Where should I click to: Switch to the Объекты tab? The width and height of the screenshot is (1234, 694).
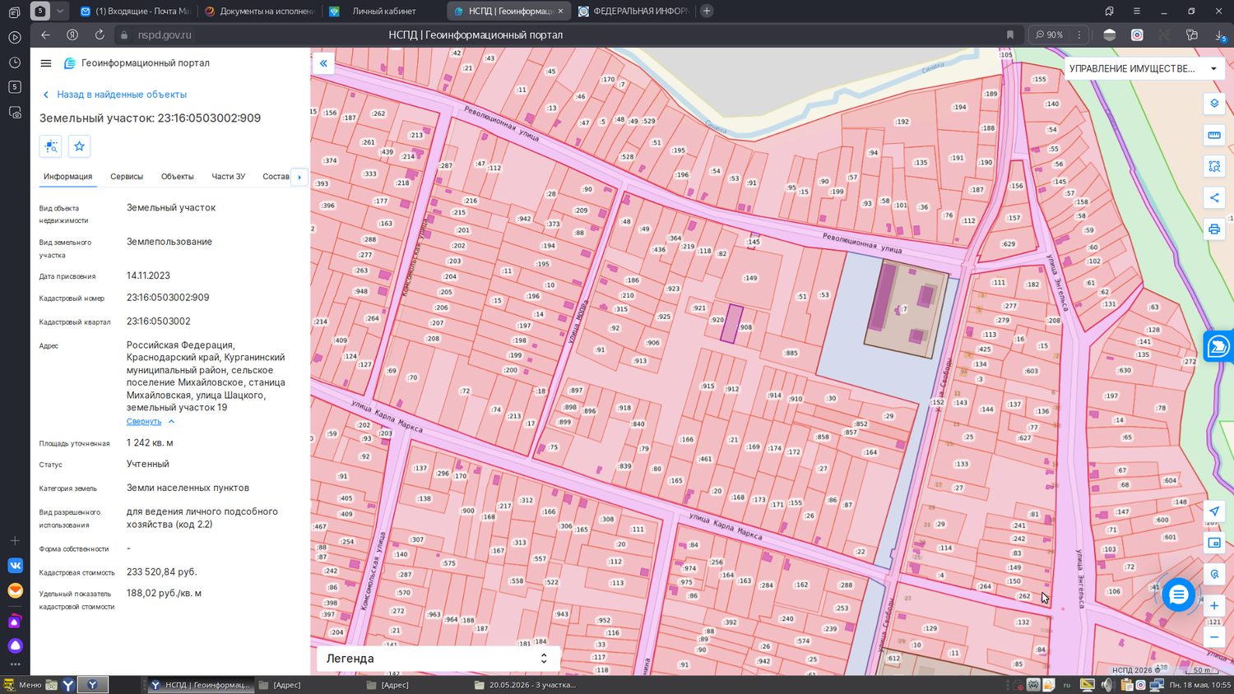point(178,177)
